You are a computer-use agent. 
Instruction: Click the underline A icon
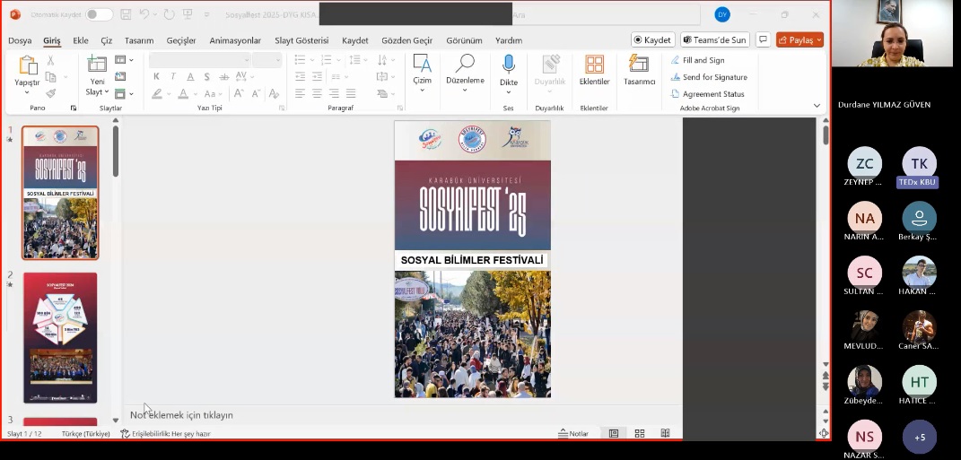190,76
